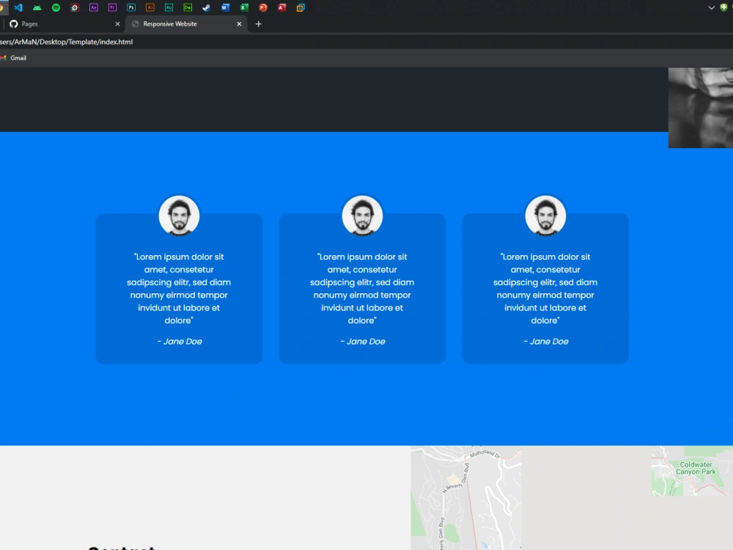Click the address bar showing index.html path
The image size is (733, 550).
(x=66, y=42)
